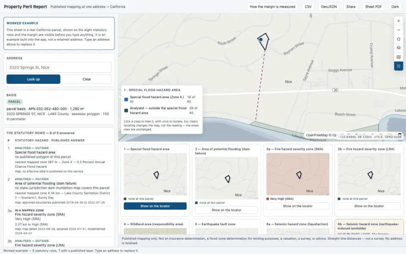Click the Beach Street label on the map

pos(345,114)
